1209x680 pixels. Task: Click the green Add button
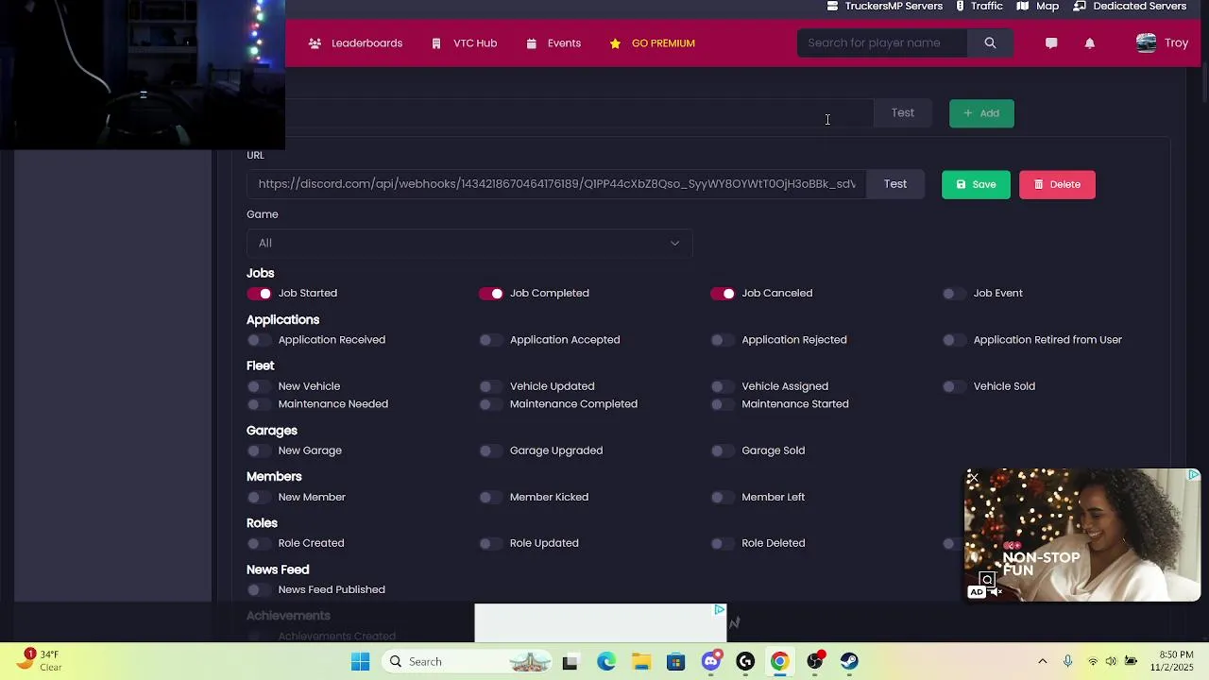[981, 113]
